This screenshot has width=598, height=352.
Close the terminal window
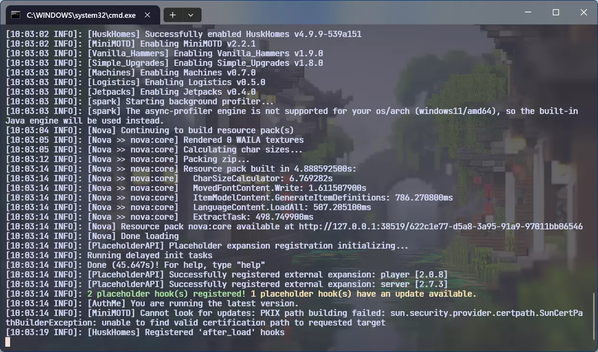point(584,13)
